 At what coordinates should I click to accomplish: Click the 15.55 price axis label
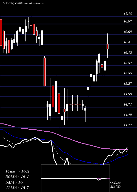[x=128, y=73]
